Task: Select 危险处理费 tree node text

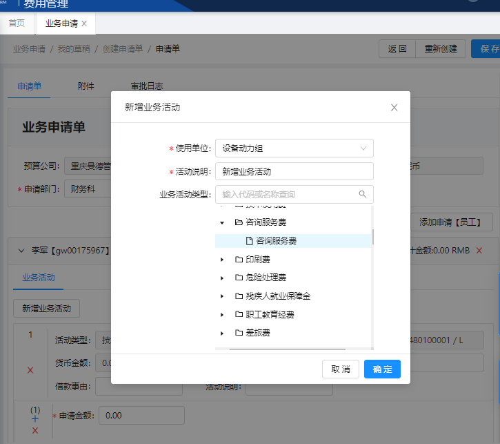Action: (x=266, y=278)
